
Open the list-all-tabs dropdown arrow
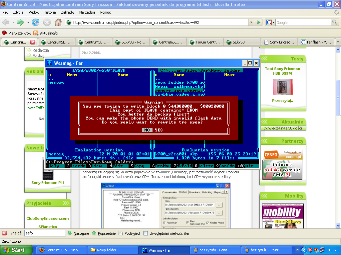pos(338,42)
